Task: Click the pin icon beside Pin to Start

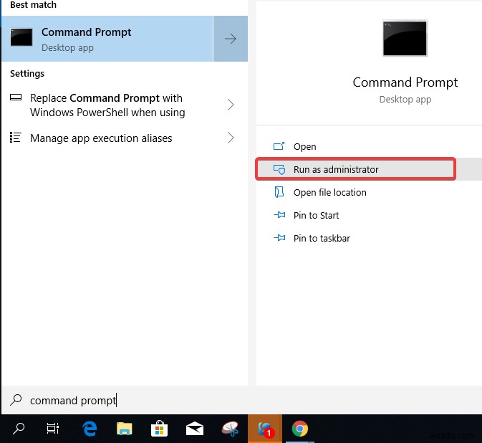Action: (x=279, y=215)
